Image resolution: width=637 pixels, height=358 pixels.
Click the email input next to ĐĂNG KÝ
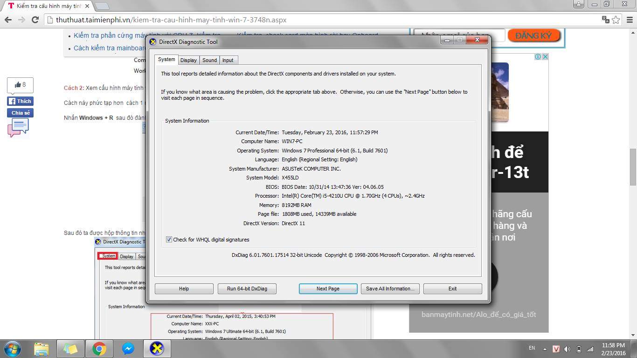459,35
